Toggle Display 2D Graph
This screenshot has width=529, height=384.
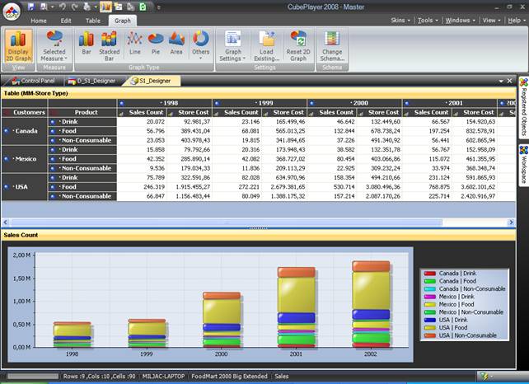tap(19, 46)
